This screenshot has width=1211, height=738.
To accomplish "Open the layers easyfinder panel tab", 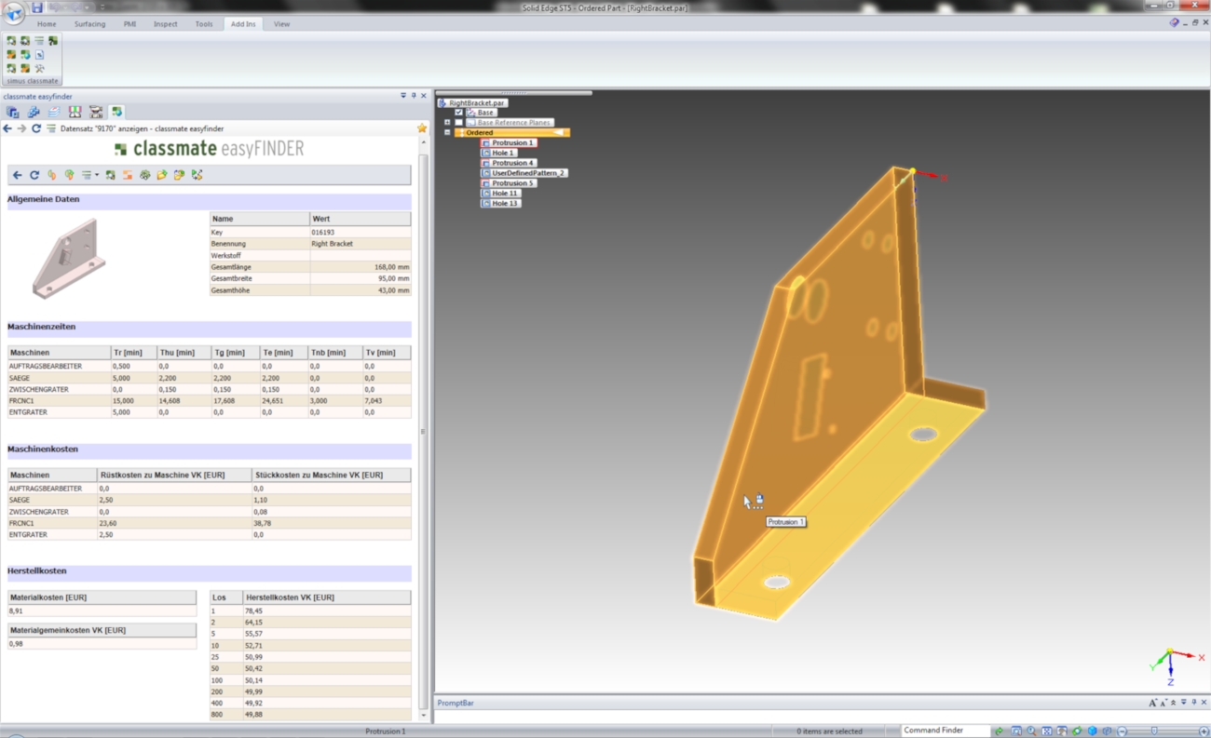I will click(54, 112).
